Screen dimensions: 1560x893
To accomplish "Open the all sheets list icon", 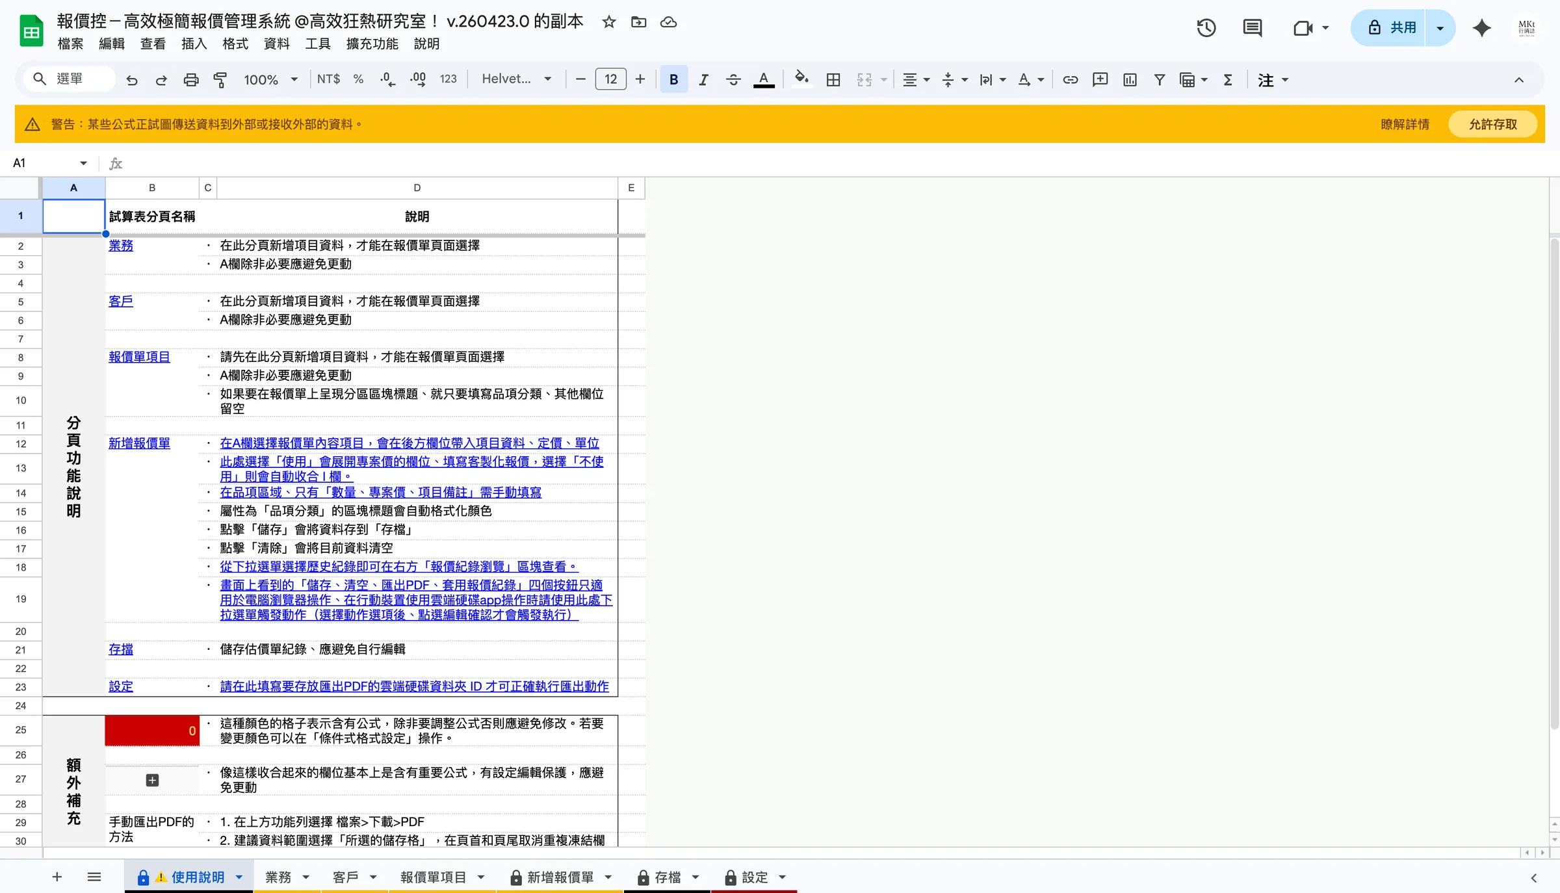I will [x=94, y=877].
